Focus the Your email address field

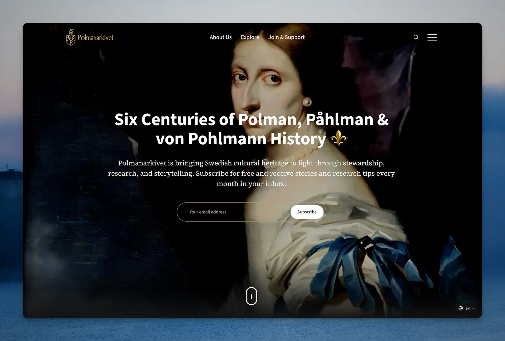(234, 212)
